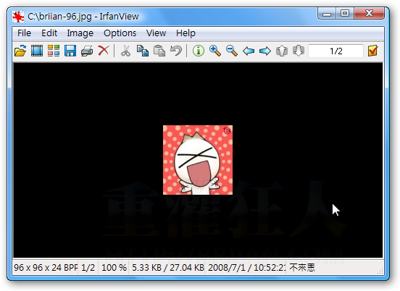
Task: Click the red X Delete file icon
Action: coord(104,51)
